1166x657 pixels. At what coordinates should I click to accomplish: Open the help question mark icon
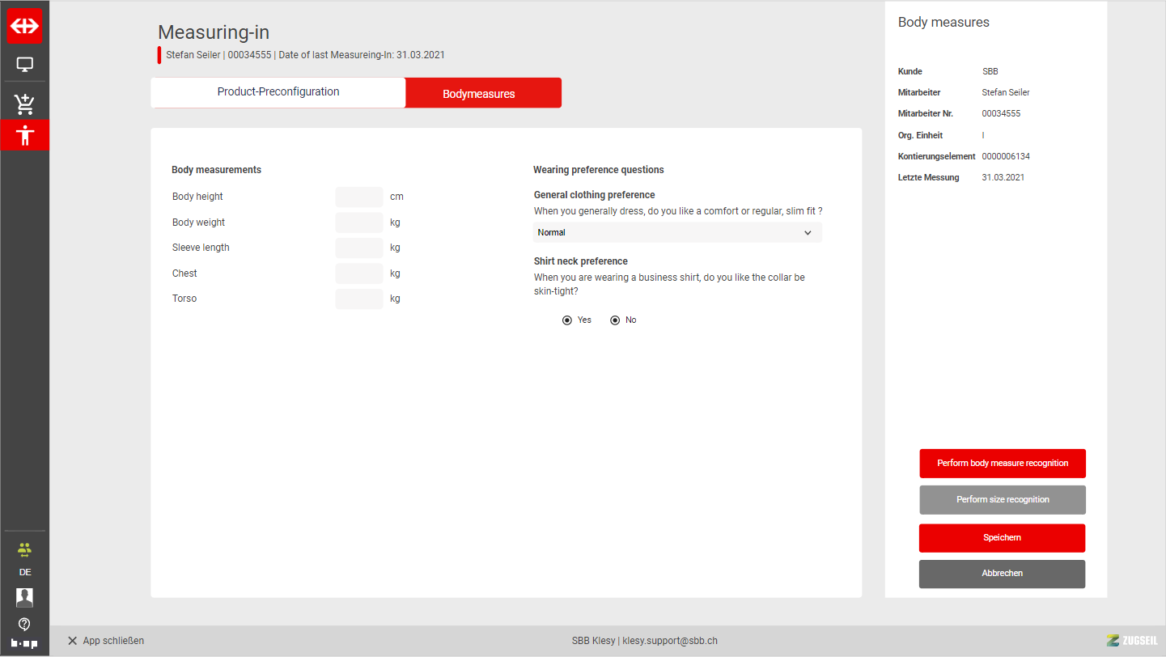pyautogui.click(x=24, y=624)
